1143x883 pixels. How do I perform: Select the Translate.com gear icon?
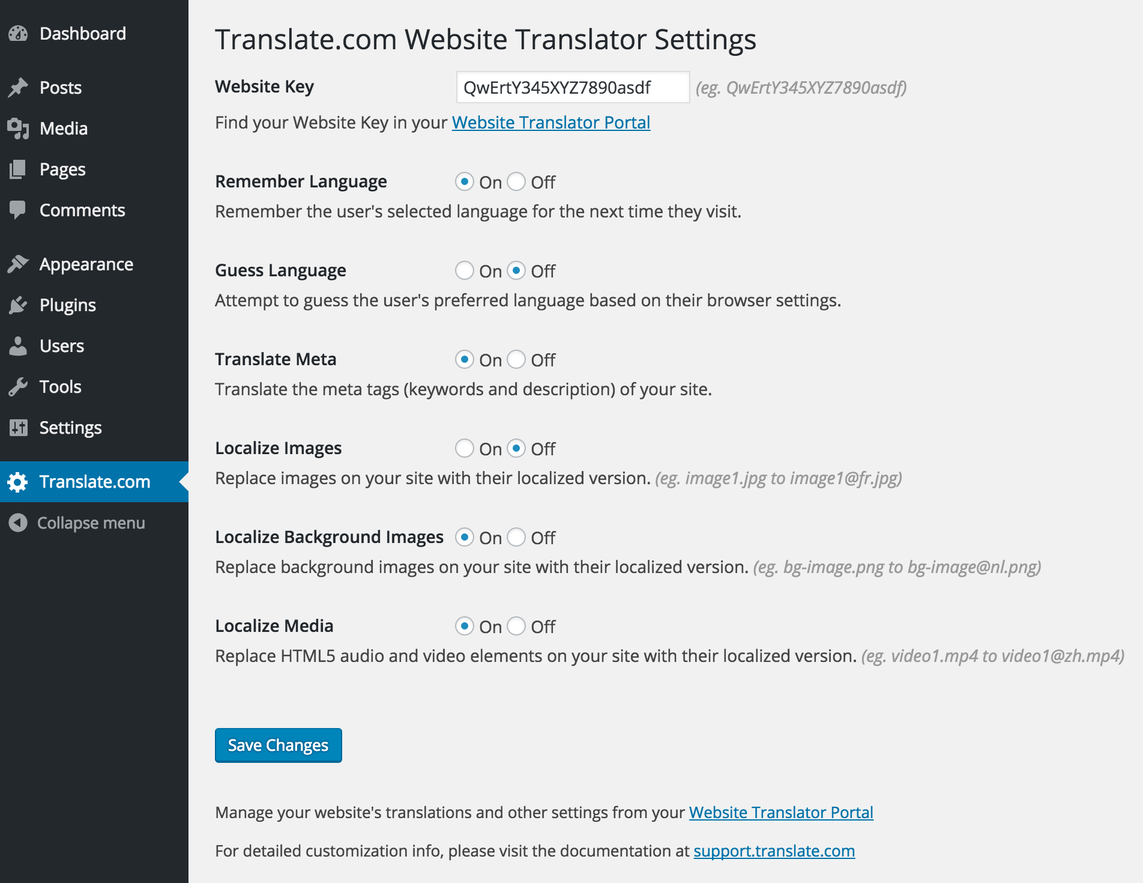pos(17,482)
